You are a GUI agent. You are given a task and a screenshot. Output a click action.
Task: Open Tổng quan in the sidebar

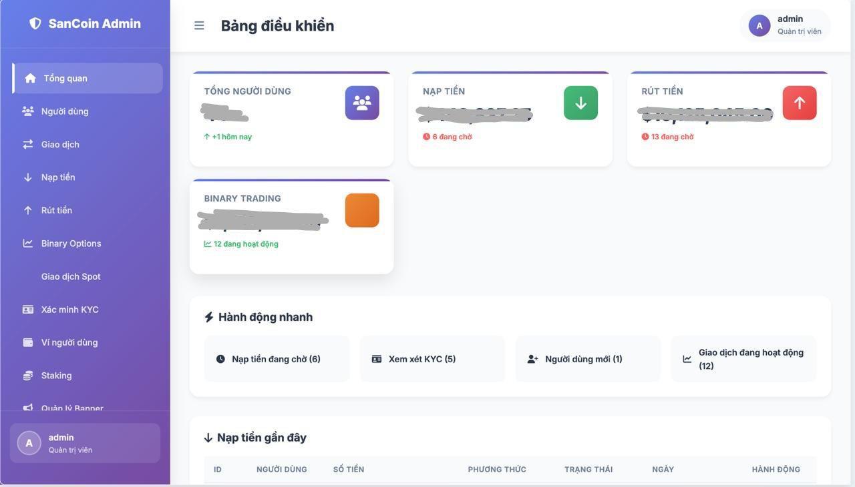tap(65, 78)
